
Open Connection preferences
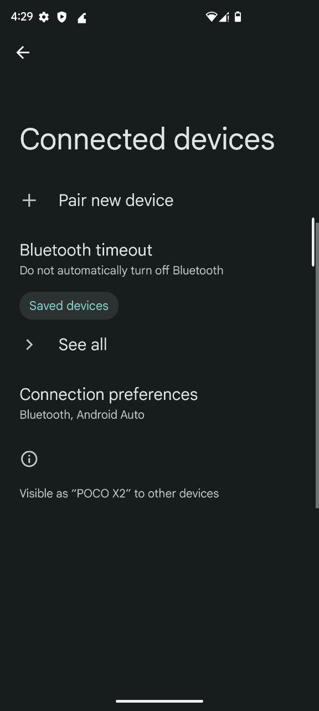[159, 404]
